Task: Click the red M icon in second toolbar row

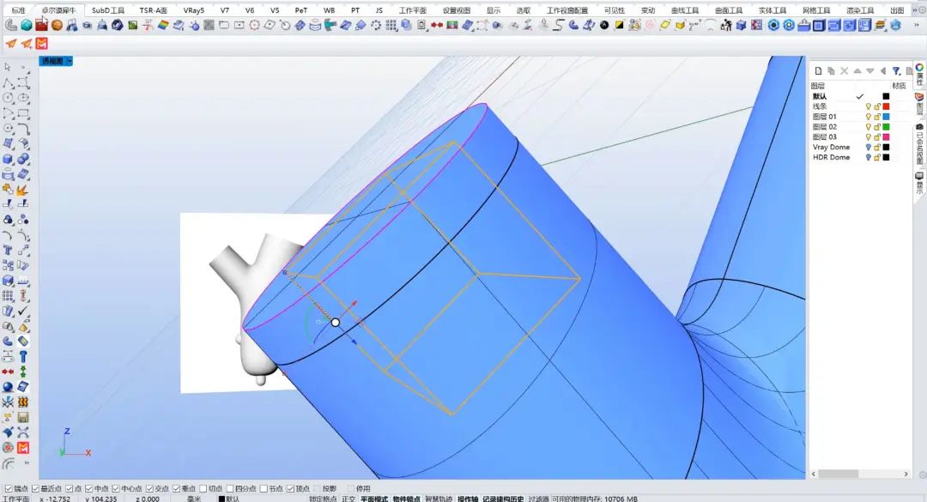Action: 41,43
